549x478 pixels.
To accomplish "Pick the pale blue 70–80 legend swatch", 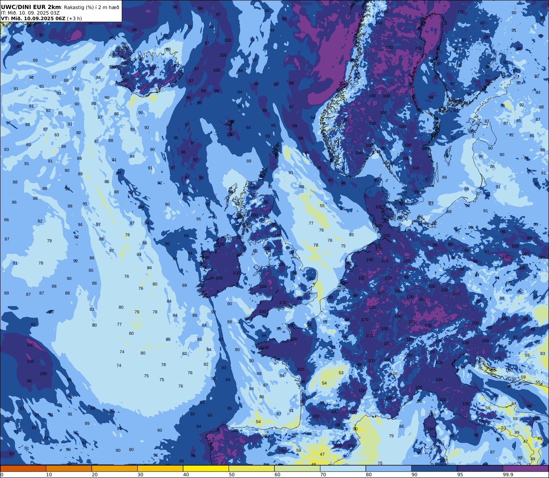I will 343,469.
